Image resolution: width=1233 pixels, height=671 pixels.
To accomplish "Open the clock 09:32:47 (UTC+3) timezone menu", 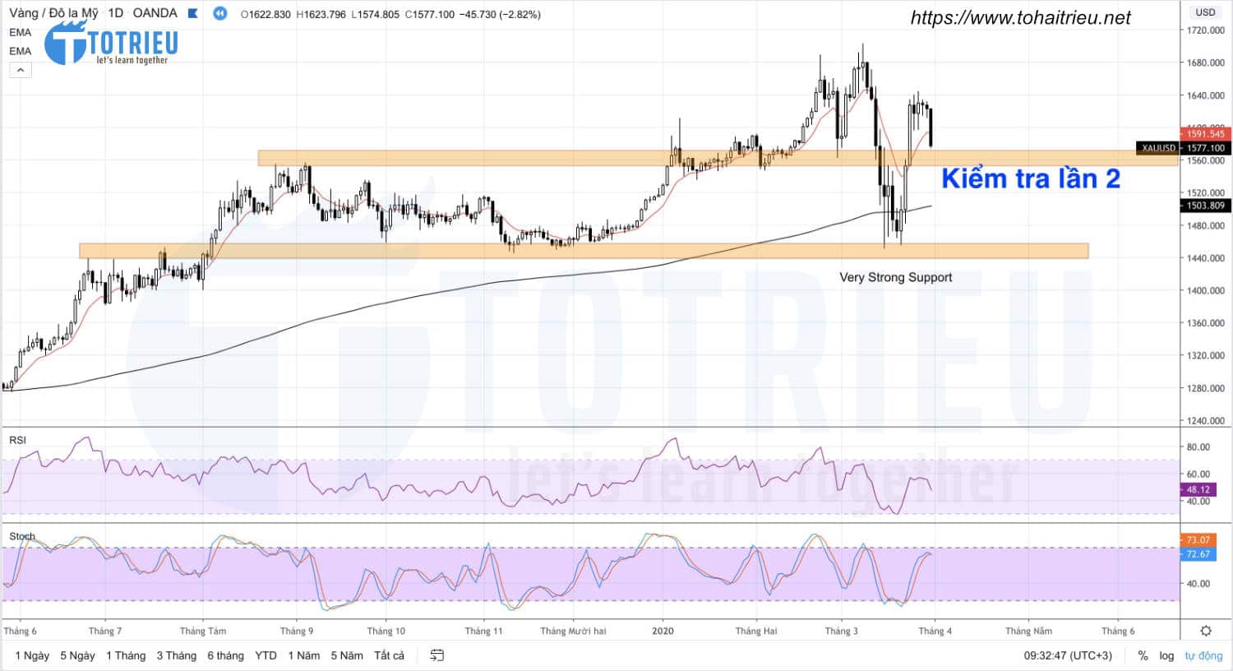I will pos(1068,655).
